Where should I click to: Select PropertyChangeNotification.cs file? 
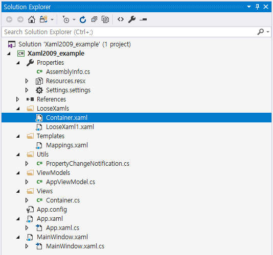(87, 164)
